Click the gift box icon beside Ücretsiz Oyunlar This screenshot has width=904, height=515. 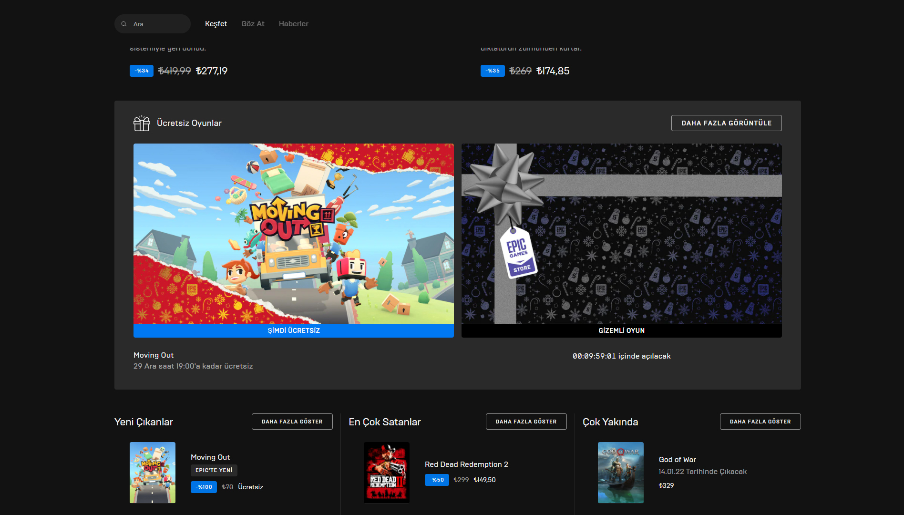click(x=142, y=123)
